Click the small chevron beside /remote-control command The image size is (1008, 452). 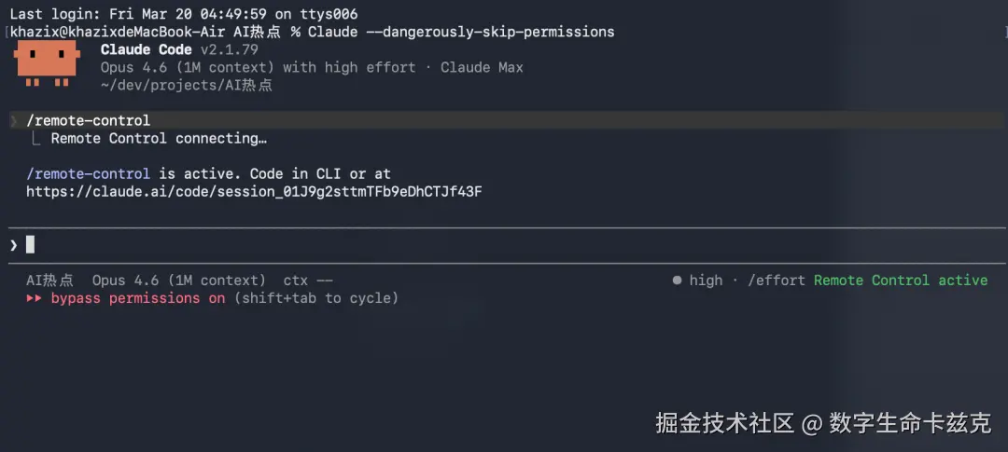coord(13,121)
